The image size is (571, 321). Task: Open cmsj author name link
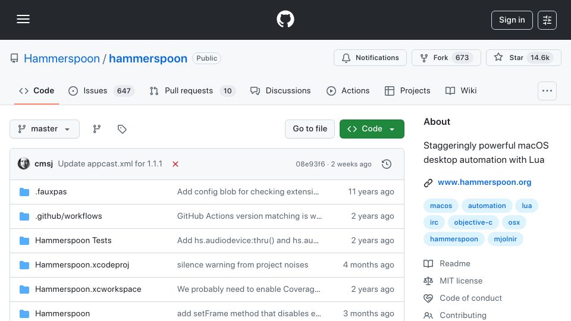[43, 164]
